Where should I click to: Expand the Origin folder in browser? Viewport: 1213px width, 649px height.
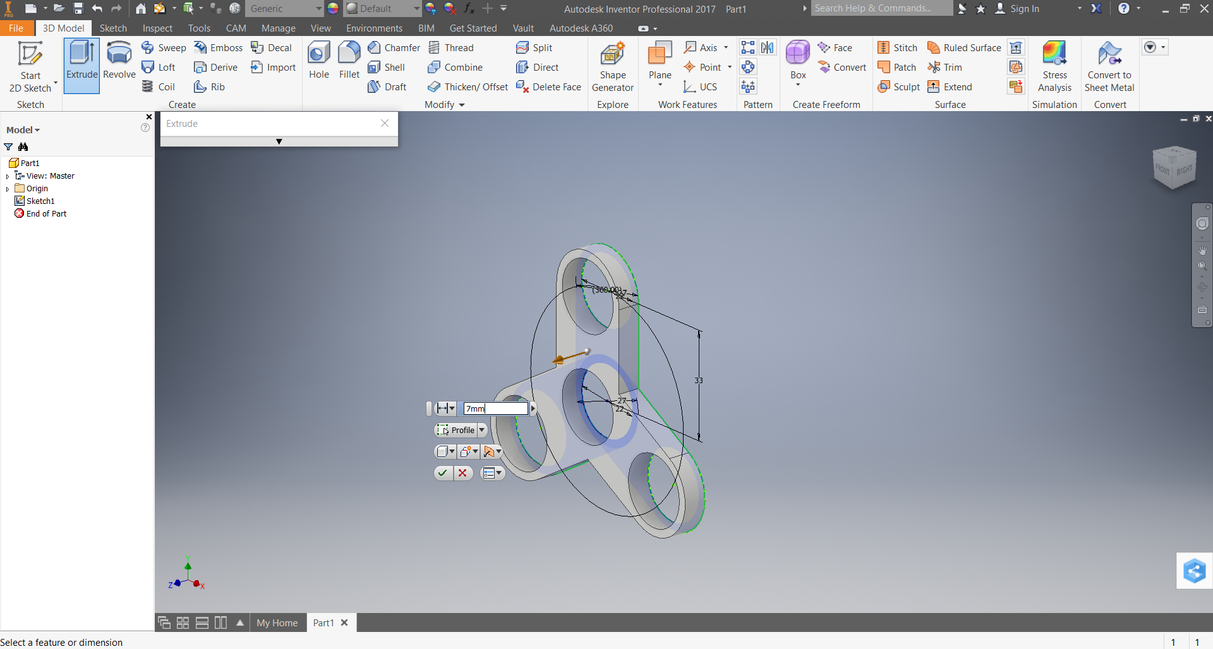(8, 189)
